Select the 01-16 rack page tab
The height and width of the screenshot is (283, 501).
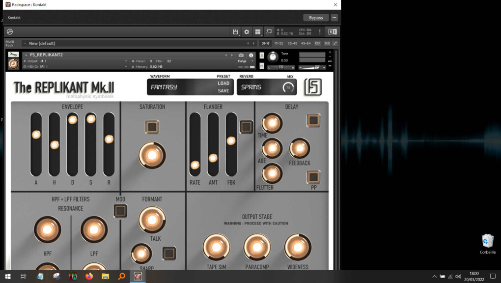[265, 43]
